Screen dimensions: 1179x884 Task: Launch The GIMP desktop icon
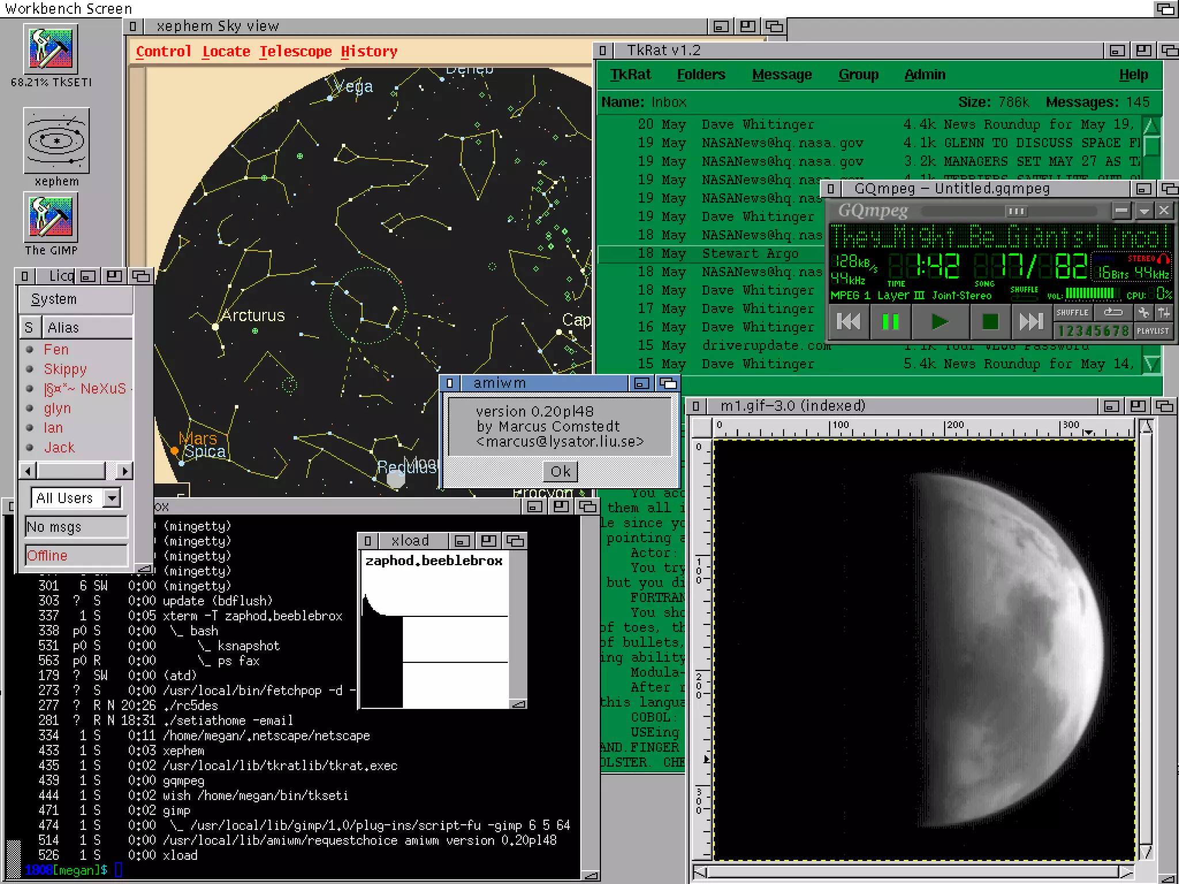tap(51, 218)
